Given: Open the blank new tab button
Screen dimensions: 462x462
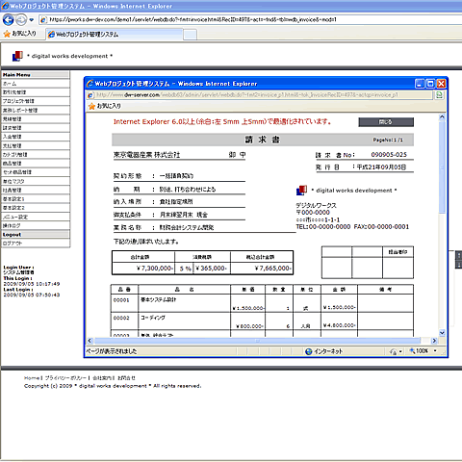Looking at the screenshot, I should coord(190,35).
